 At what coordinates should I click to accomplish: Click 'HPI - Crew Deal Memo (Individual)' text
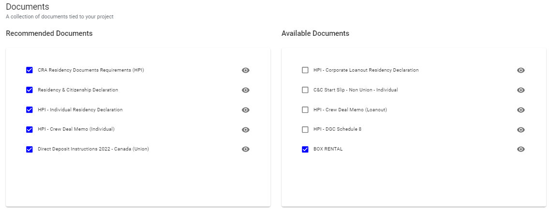click(x=76, y=129)
